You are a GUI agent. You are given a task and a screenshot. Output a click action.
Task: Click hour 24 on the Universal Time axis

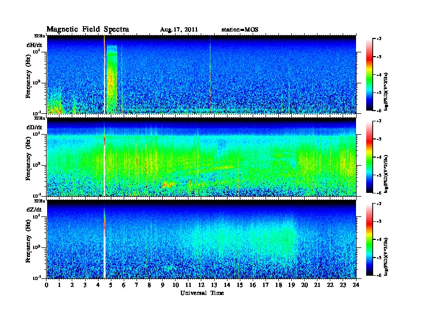(x=356, y=285)
